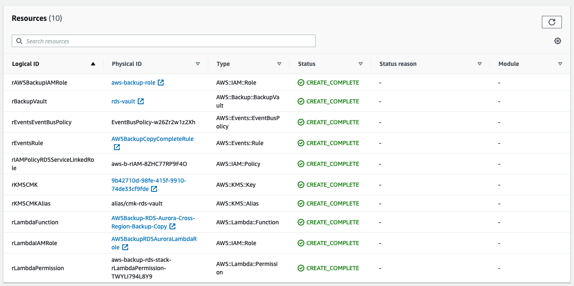Viewport: 574px width, 286px height.
Task: Select the rKMSCMK logical ID
Action: coord(25,185)
